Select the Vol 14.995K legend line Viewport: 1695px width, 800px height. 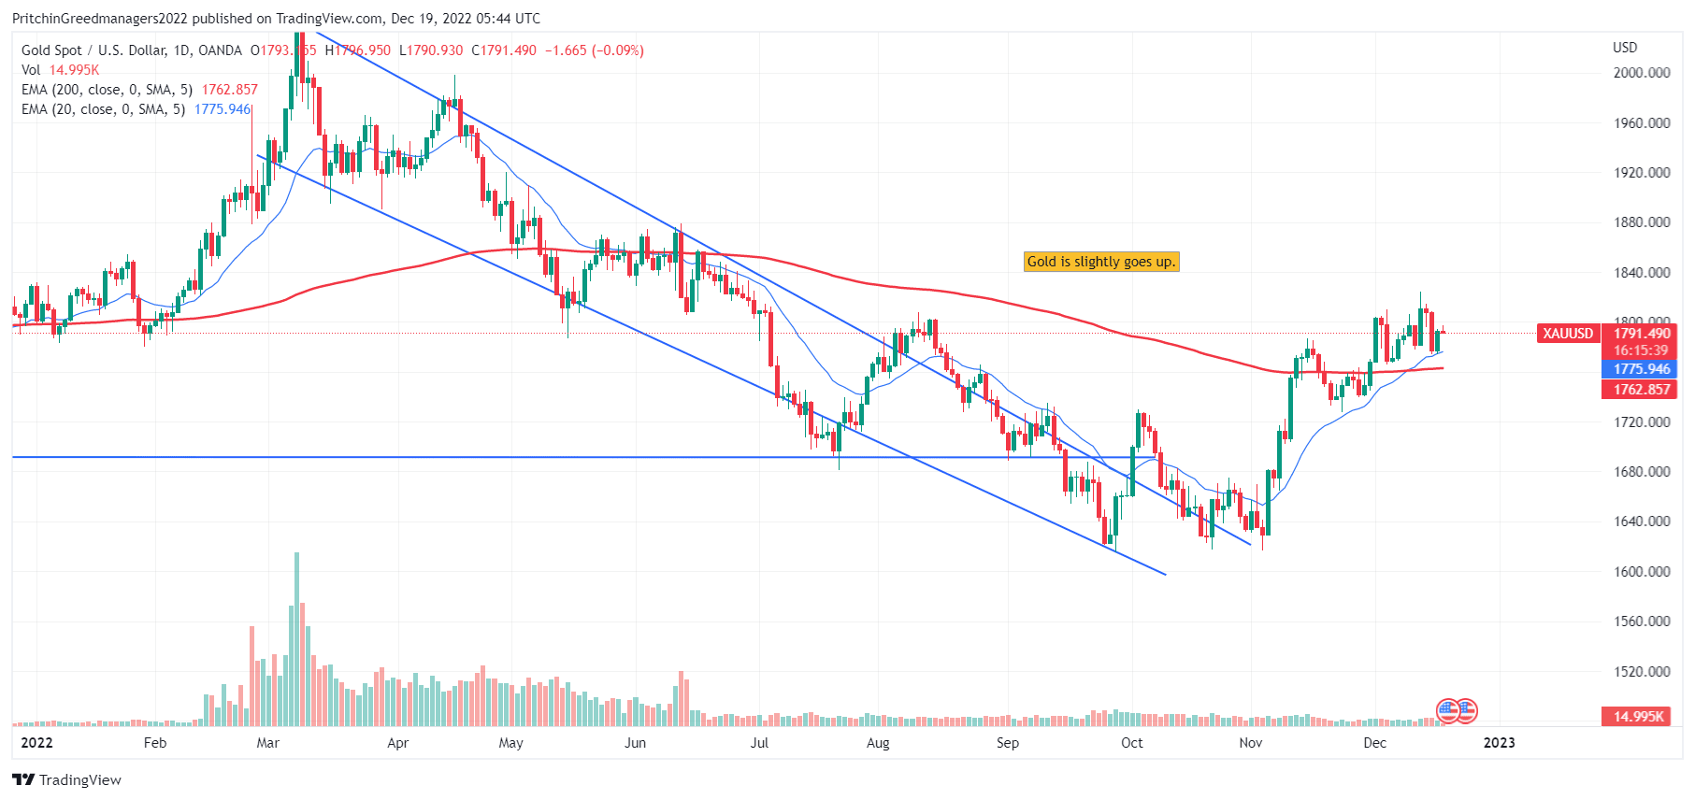61,70
